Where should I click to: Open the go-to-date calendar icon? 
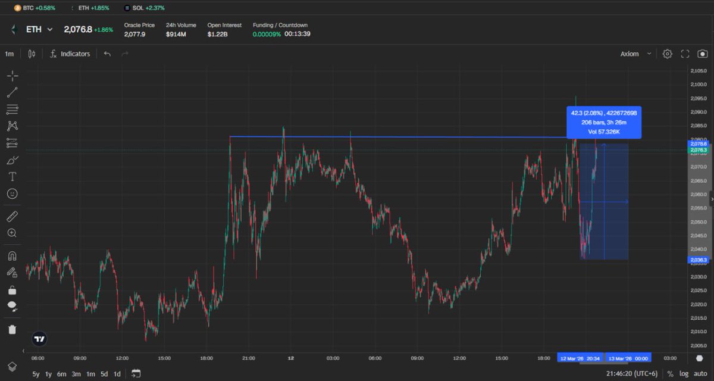click(136, 374)
